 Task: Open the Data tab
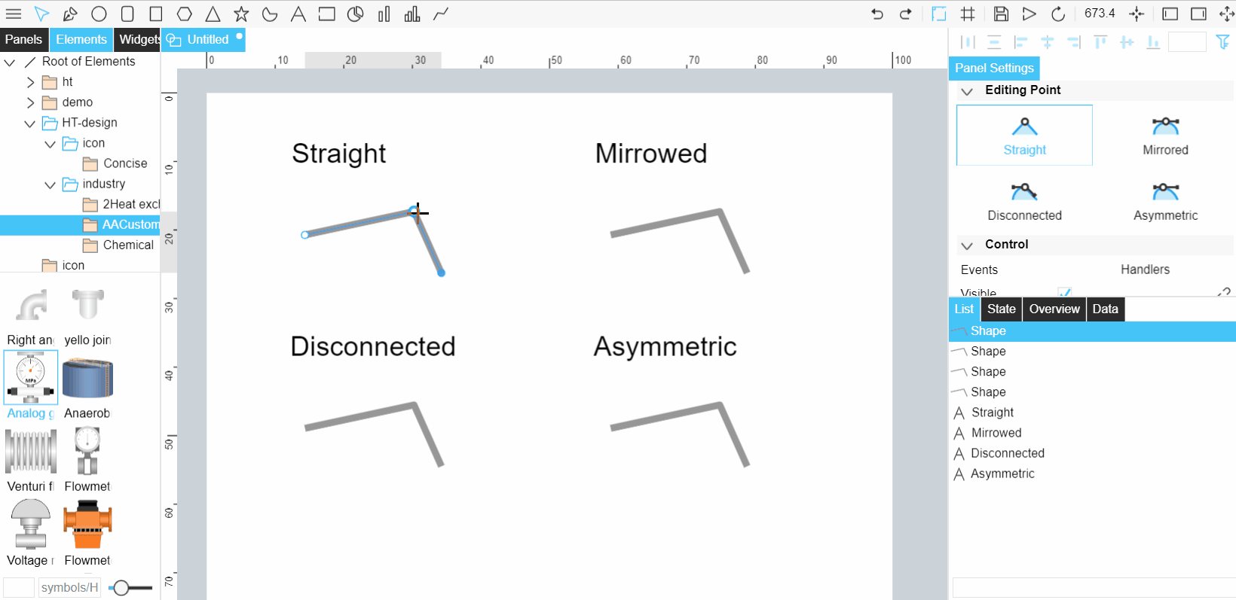coord(1106,309)
